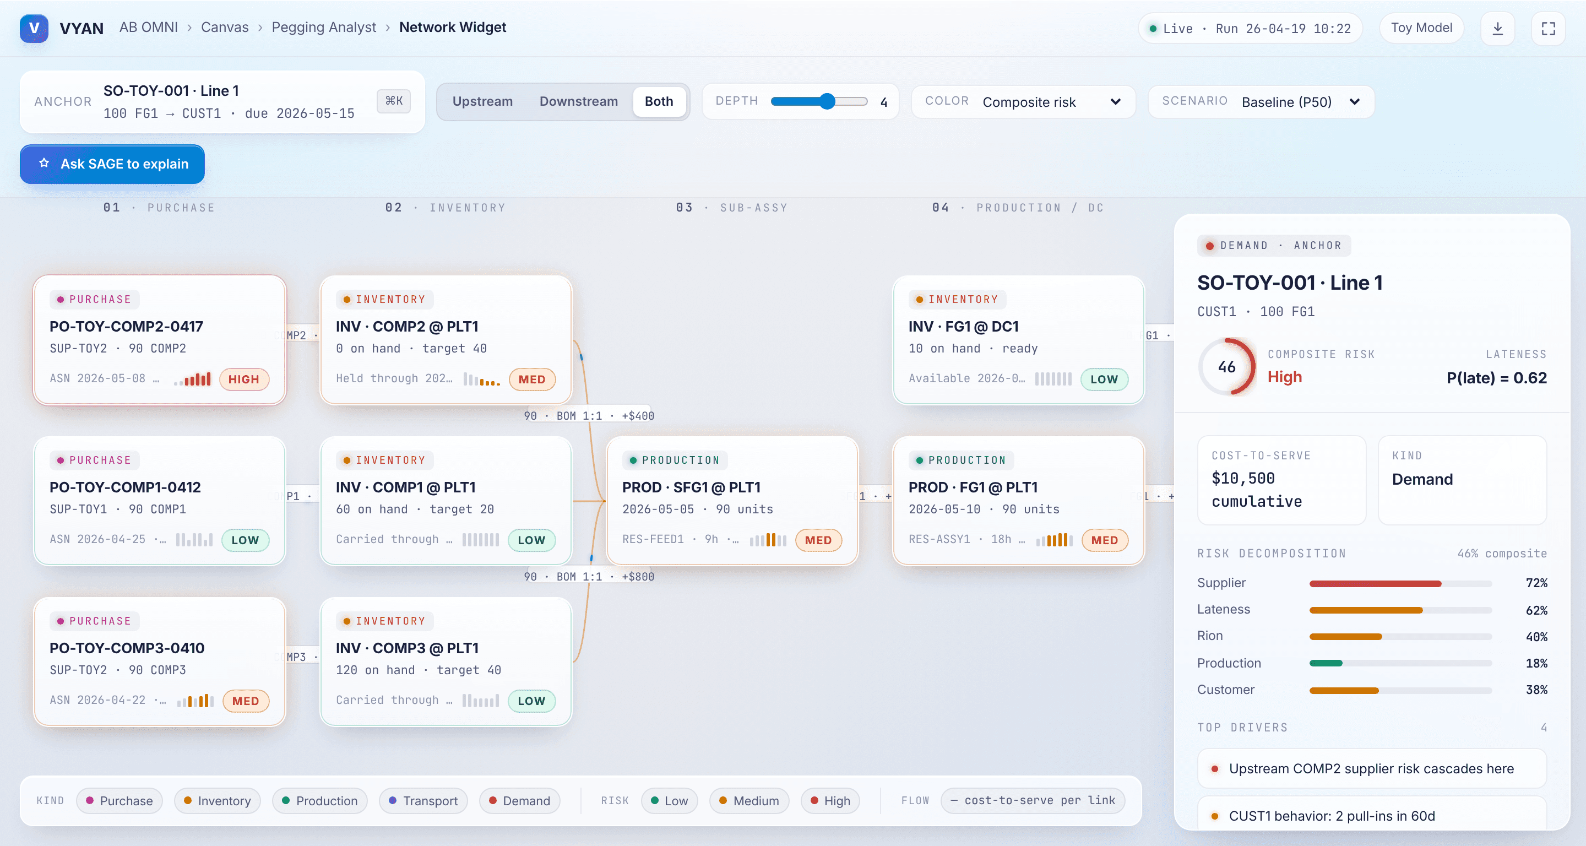
Task: Click the HIGH risk badge on PO-TOY-COMP2-0417
Action: point(244,379)
